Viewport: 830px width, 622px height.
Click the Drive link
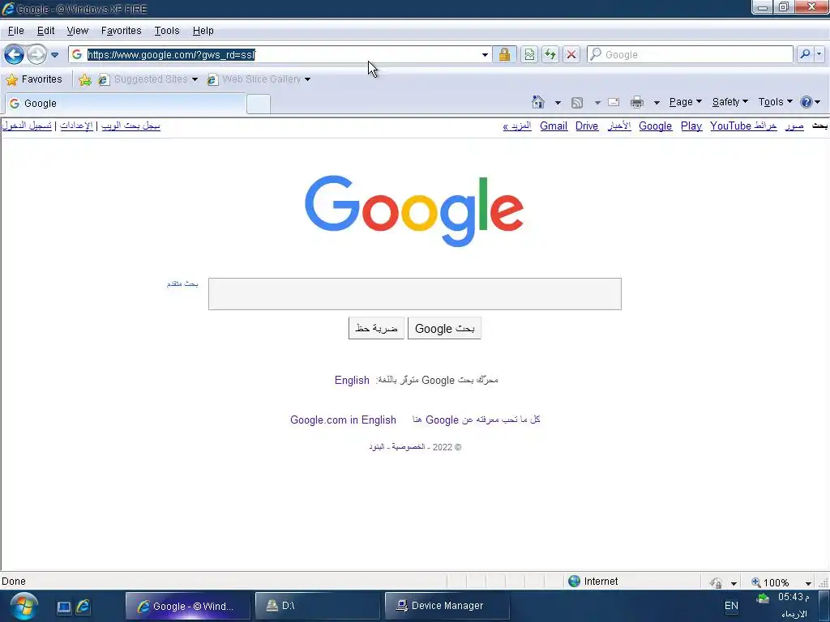click(x=587, y=126)
